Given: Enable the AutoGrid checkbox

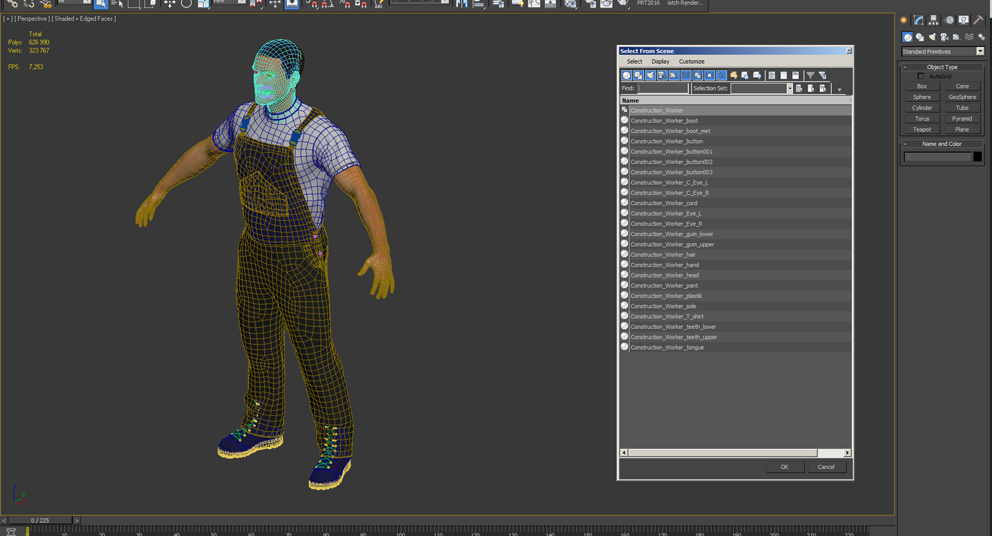Looking at the screenshot, I should point(921,76).
